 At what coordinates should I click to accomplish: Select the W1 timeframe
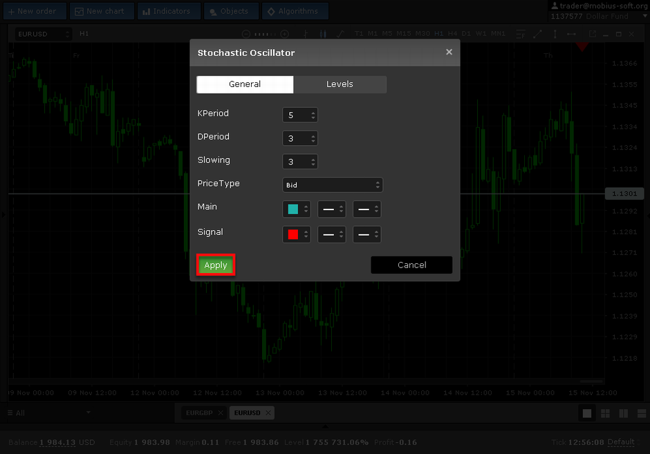coord(481,34)
